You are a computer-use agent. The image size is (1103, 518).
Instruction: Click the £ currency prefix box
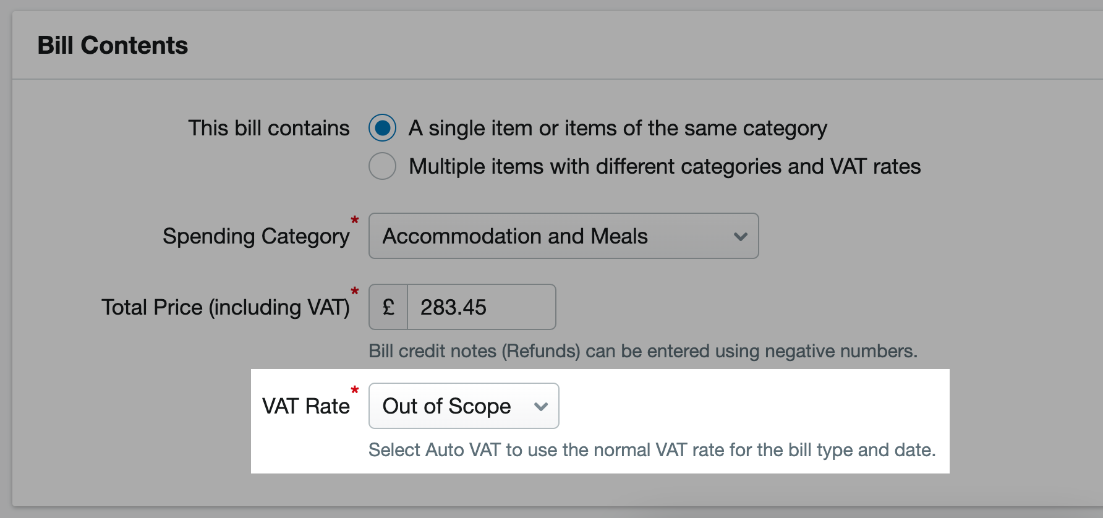pos(388,307)
